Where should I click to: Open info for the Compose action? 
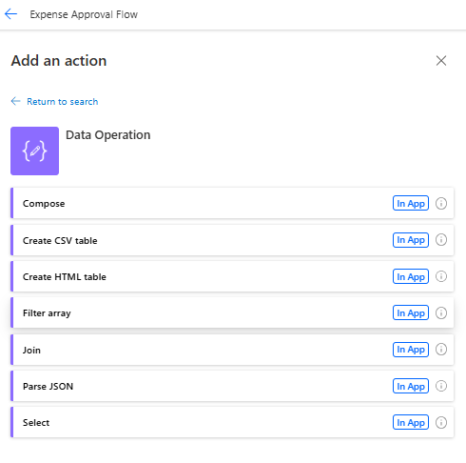pyautogui.click(x=441, y=203)
